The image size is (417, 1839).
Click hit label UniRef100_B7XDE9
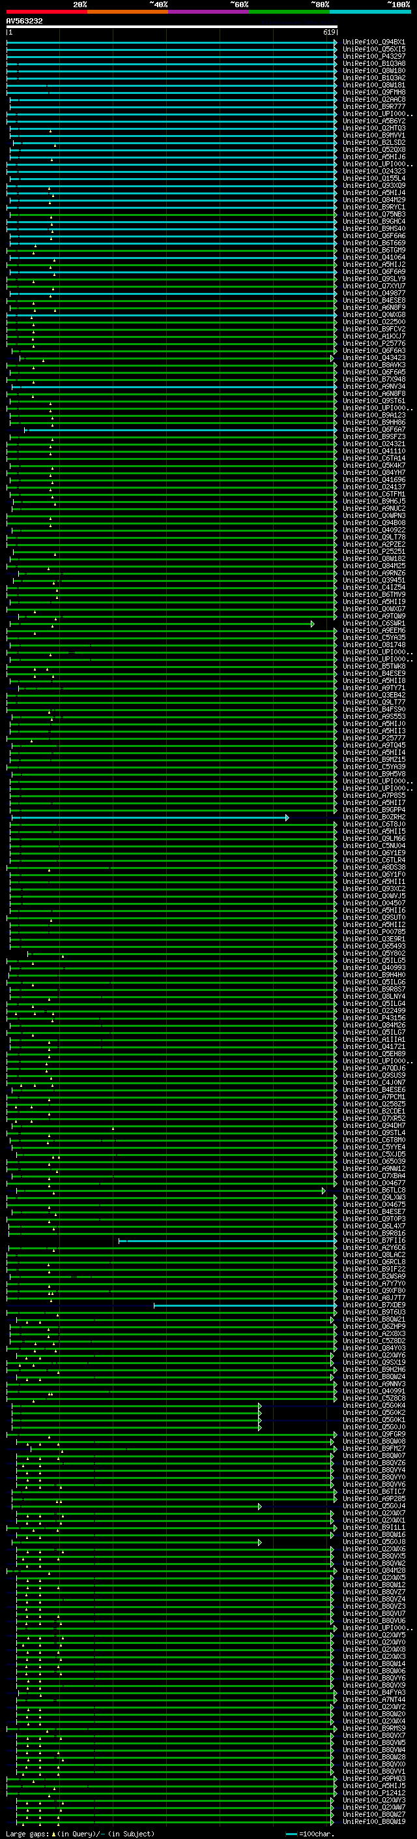coord(374,1306)
